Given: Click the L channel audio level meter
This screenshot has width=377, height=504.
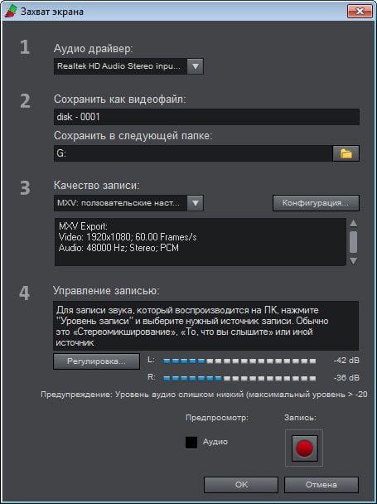Looking at the screenshot, I should pos(239,361).
